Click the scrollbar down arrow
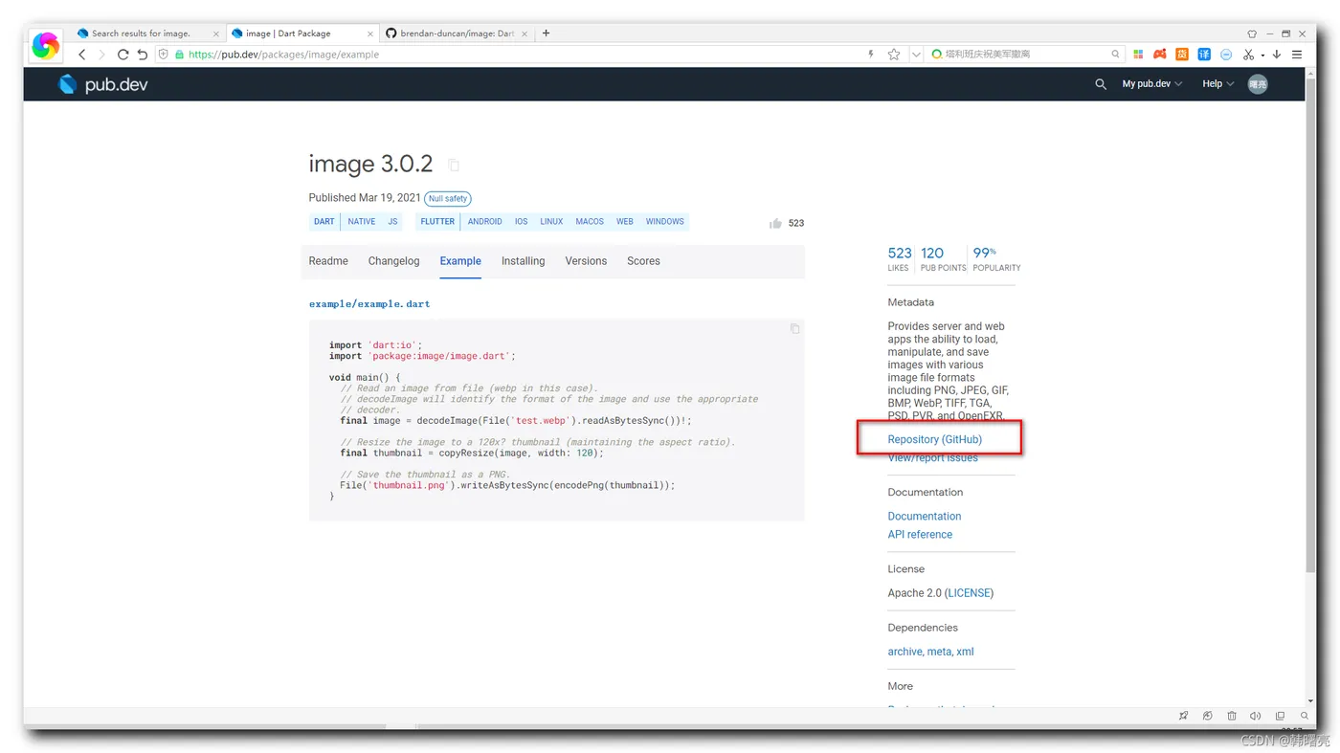 [x=1310, y=701]
